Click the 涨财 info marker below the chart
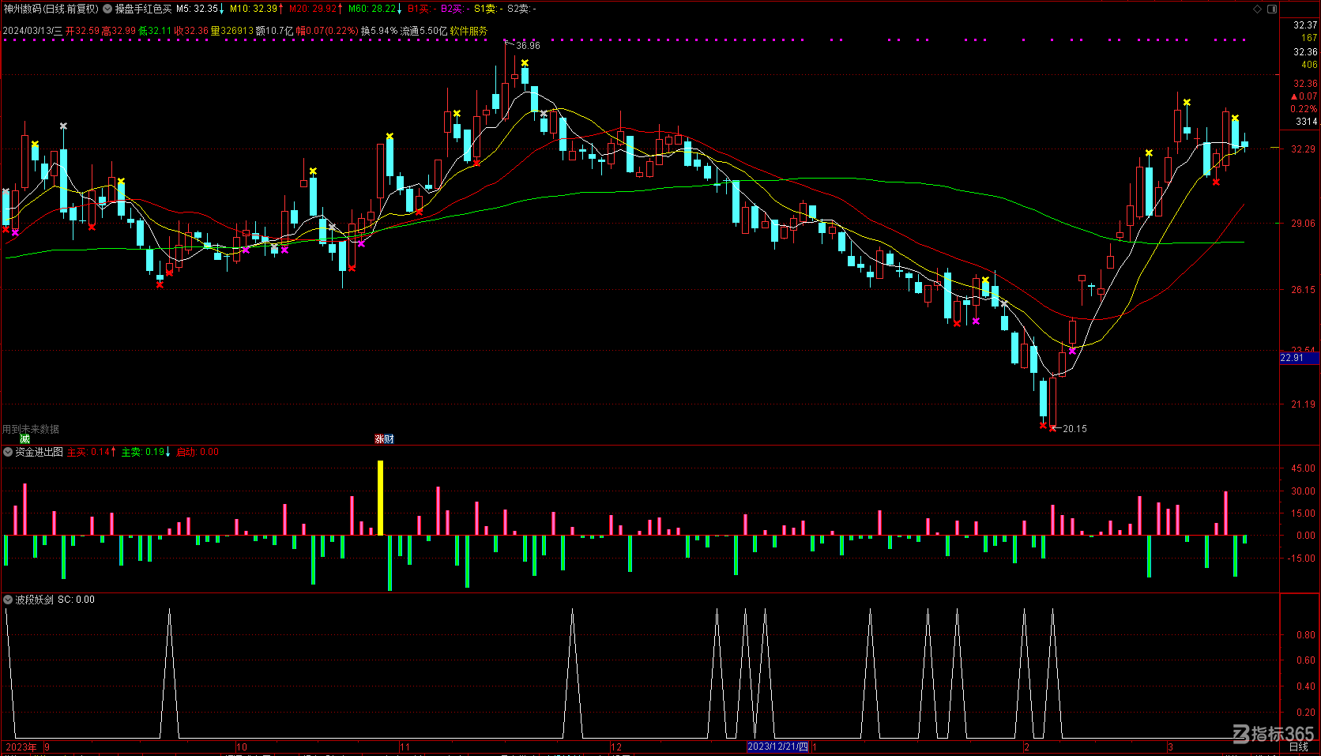Screen dimensions: 1321x756 coord(384,439)
